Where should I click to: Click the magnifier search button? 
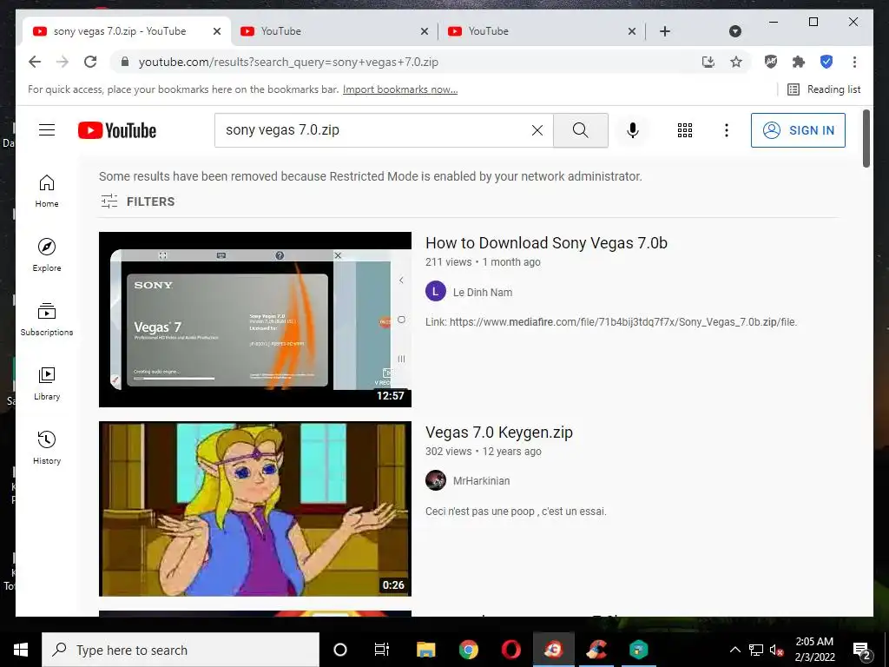pyautogui.click(x=581, y=130)
